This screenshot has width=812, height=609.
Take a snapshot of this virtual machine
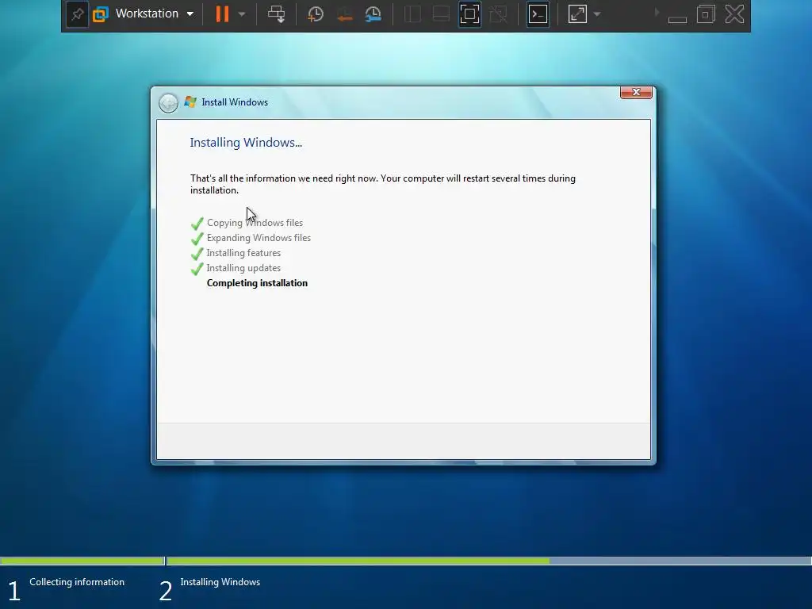[x=315, y=14]
